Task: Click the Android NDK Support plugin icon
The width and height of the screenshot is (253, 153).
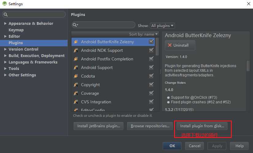Action: point(76,50)
